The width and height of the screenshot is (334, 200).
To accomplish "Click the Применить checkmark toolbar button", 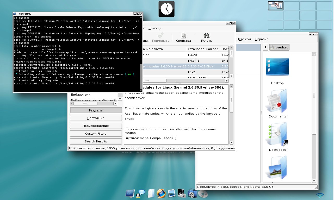I will pyautogui.click(x=160, y=37).
